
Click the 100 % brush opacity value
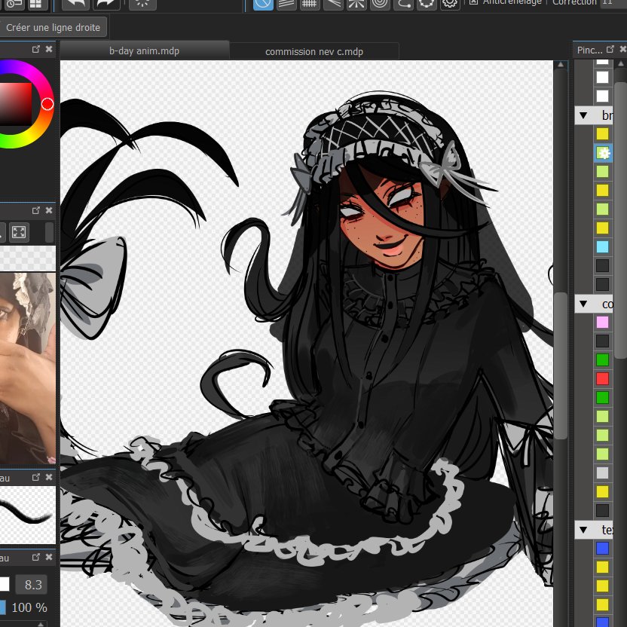(29, 608)
